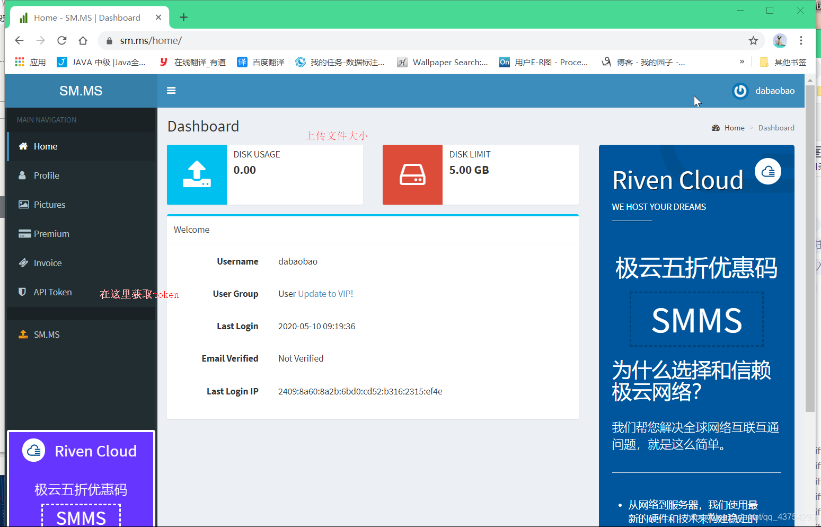Open the 其他书签 folder
Image resolution: width=821 pixels, height=527 pixels.
(783, 62)
